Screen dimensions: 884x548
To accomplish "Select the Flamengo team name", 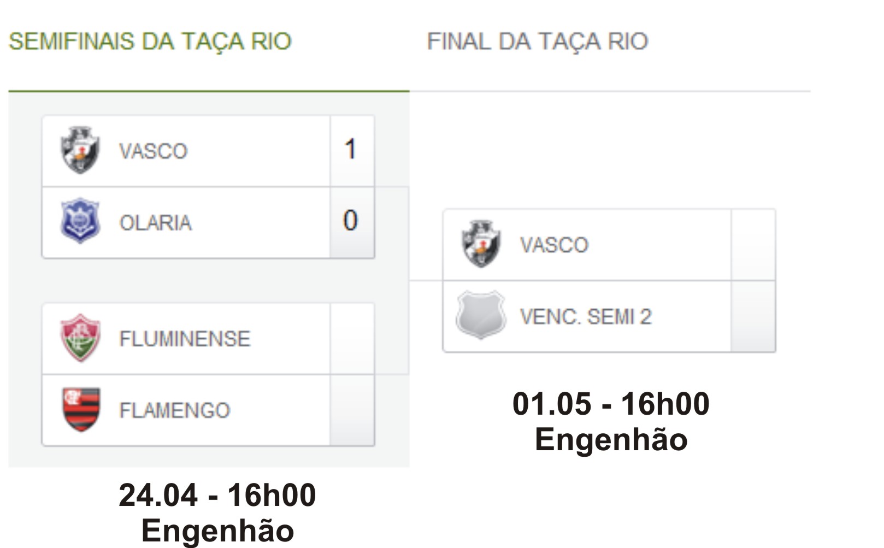I will [x=175, y=410].
